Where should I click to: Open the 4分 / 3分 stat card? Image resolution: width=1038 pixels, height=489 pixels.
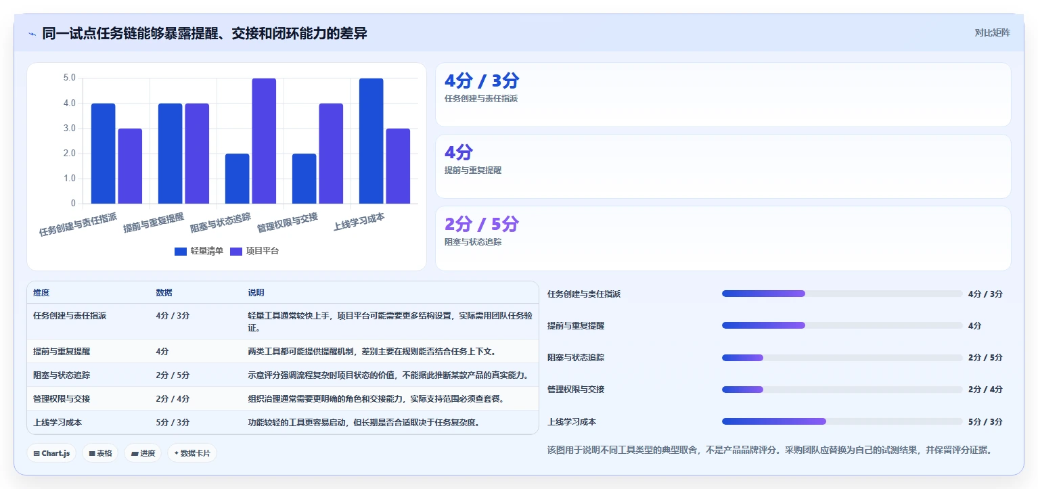(723, 95)
